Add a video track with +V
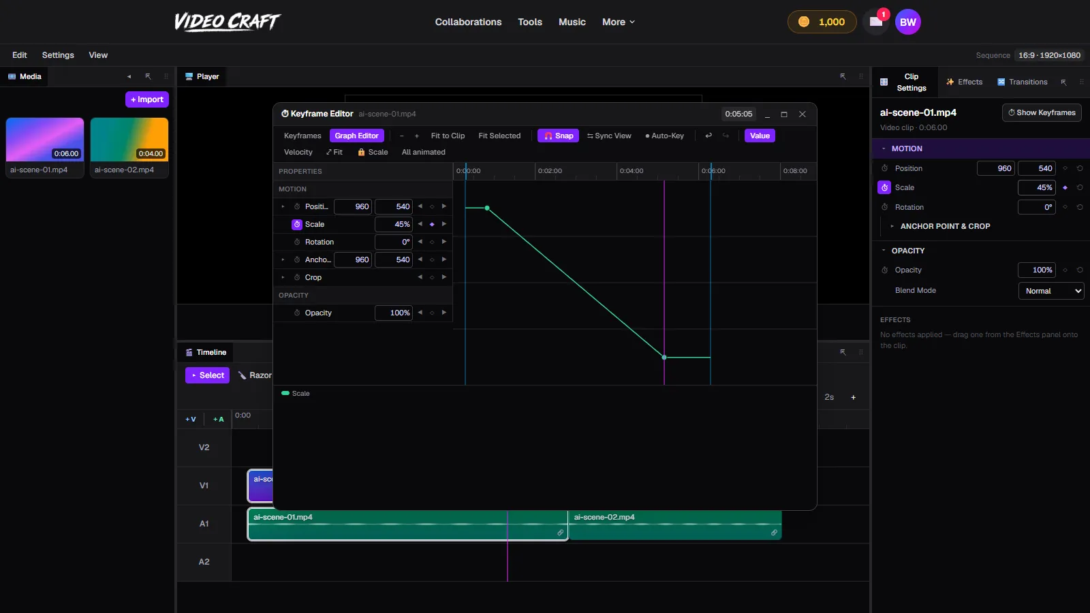The width and height of the screenshot is (1090, 613). pyautogui.click(x=191, y=419)
